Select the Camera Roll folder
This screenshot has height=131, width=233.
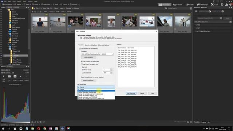16,51
